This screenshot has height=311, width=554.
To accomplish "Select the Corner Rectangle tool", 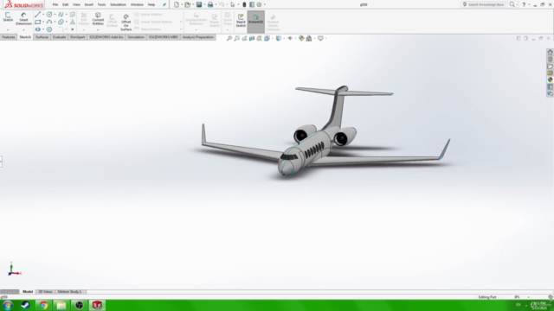I will (x=38, y=22).
